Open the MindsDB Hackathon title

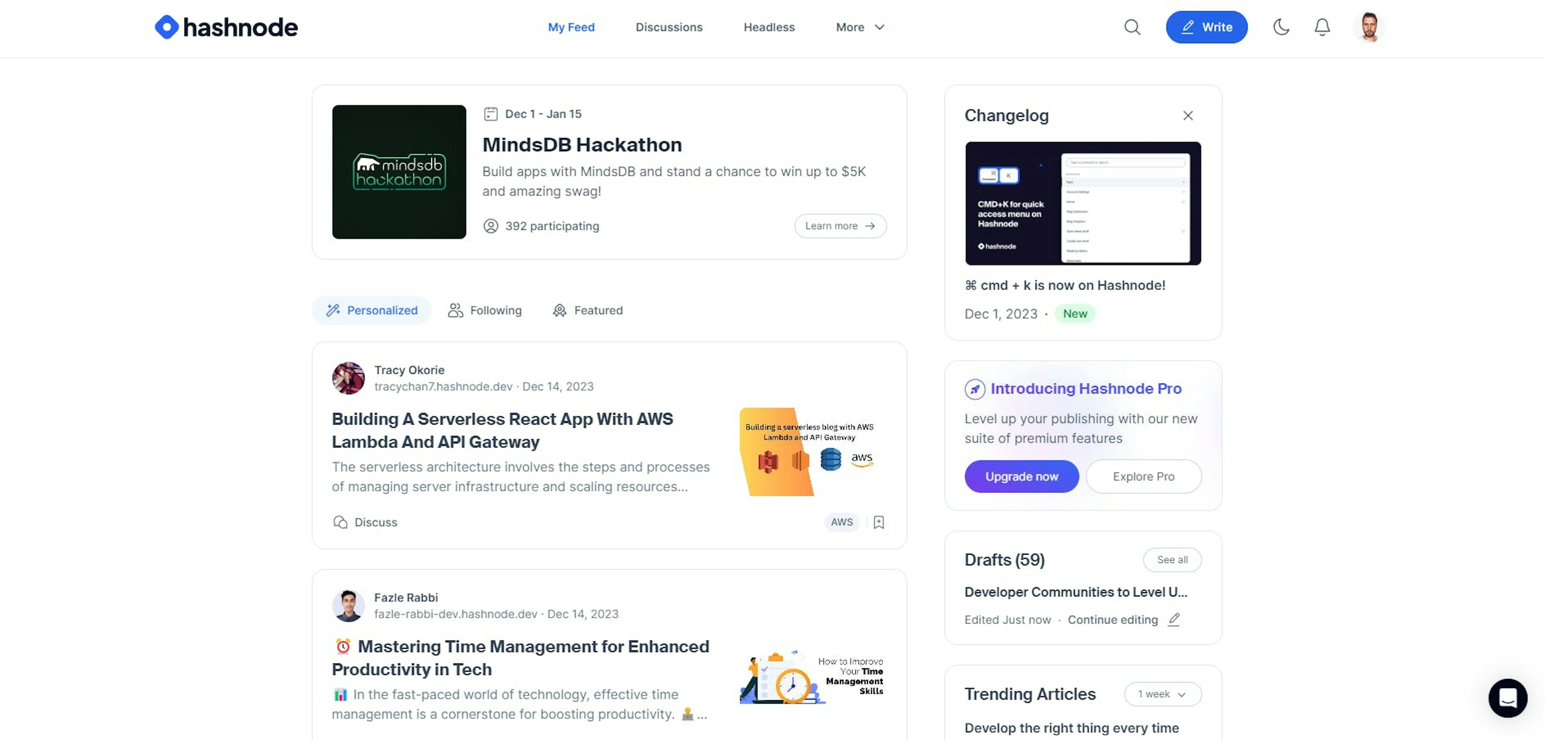(x=582, y=144)
